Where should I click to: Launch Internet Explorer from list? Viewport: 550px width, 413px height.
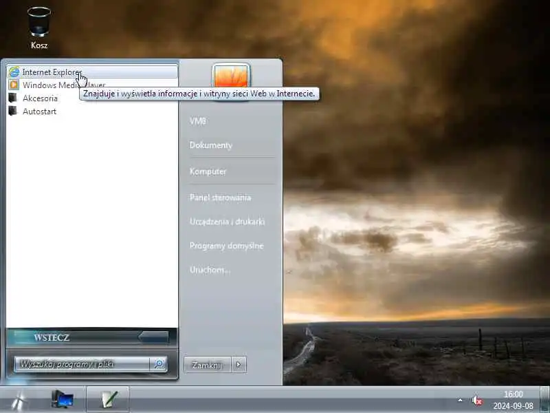click(x=92, y=72)
